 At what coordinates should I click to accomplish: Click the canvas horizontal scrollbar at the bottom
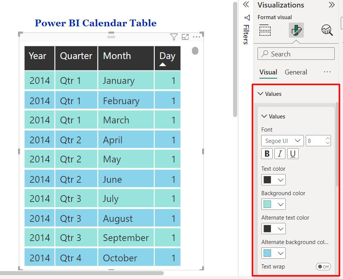point(82,273)
